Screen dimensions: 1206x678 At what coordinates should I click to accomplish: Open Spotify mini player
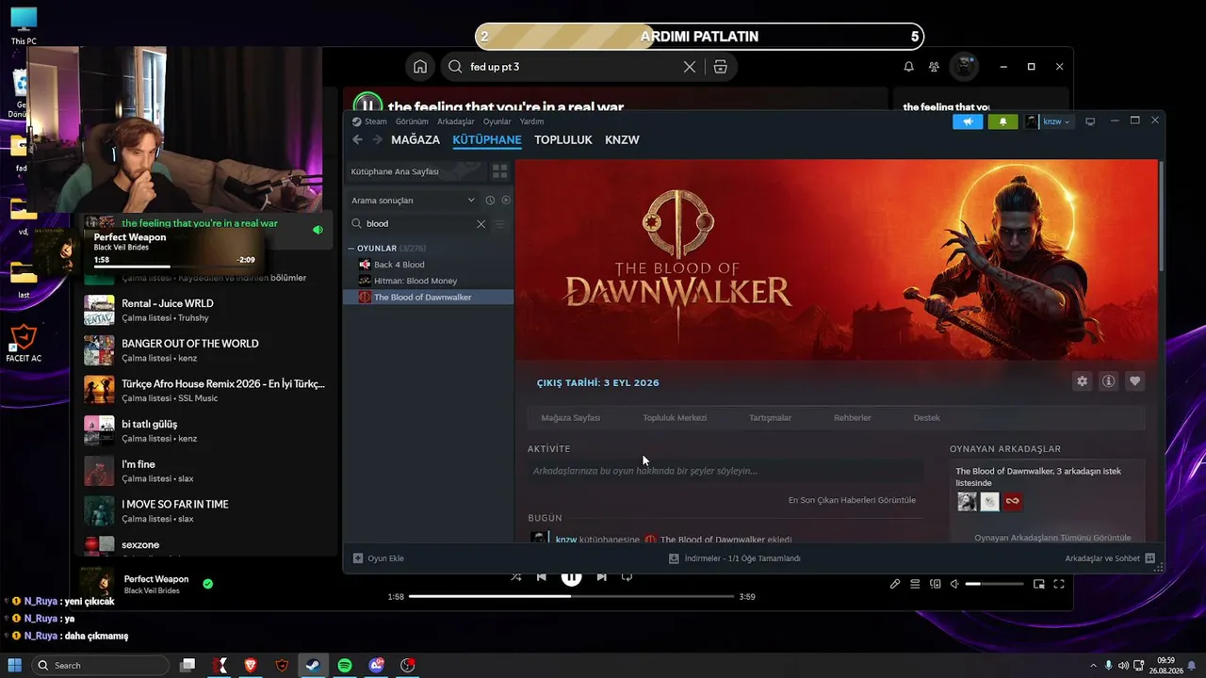point(1038,584)
